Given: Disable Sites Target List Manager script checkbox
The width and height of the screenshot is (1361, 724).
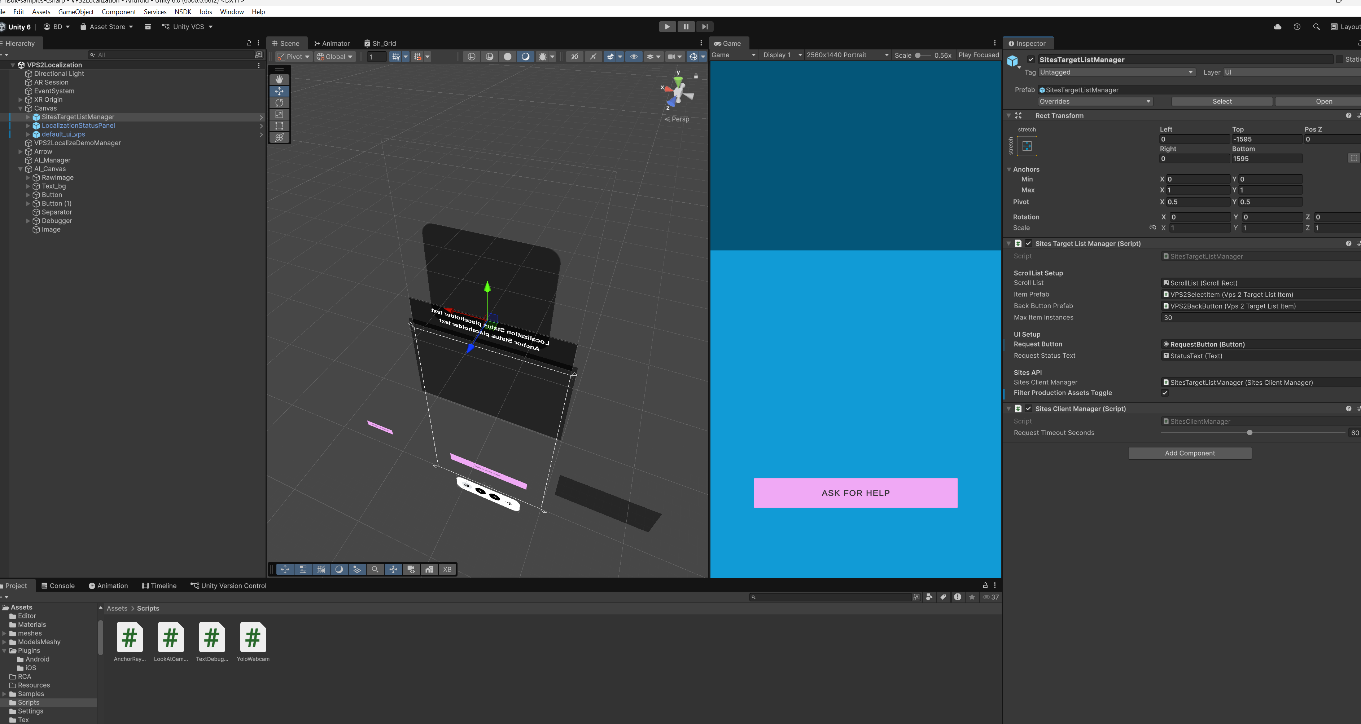Looking at the screenshot, I should pos(1028,243).
